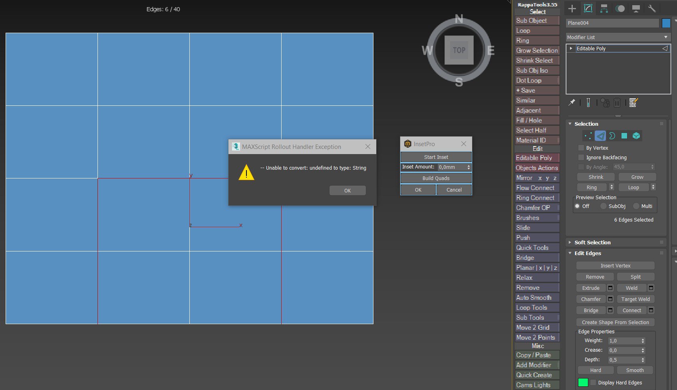Screen dimensions: 677x390
Task: Select Preview Selection SubObj radio
Action: point(604,206)
